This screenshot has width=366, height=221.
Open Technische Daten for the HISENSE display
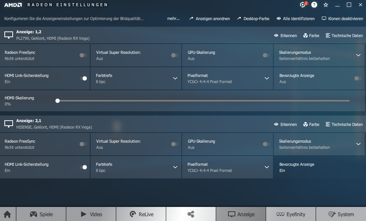pos(344,125)
